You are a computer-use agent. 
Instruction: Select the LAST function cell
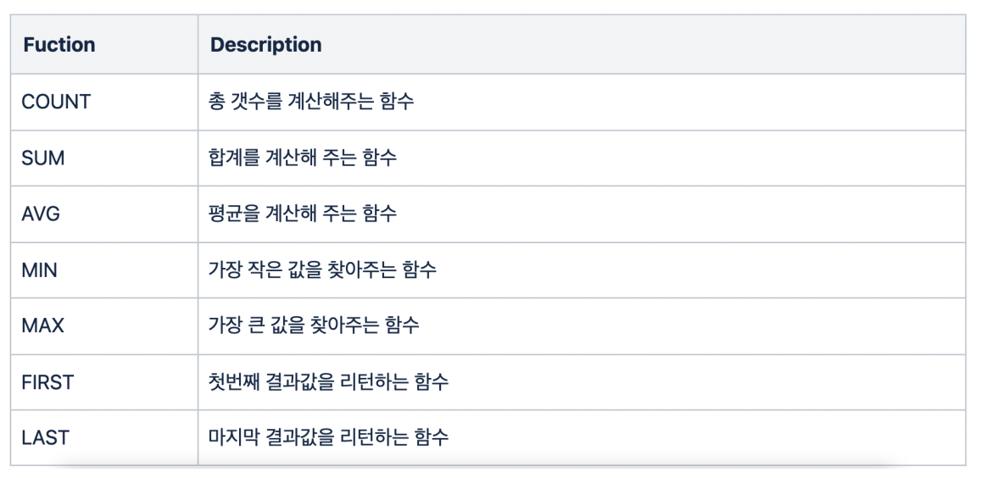coord(45,437)
